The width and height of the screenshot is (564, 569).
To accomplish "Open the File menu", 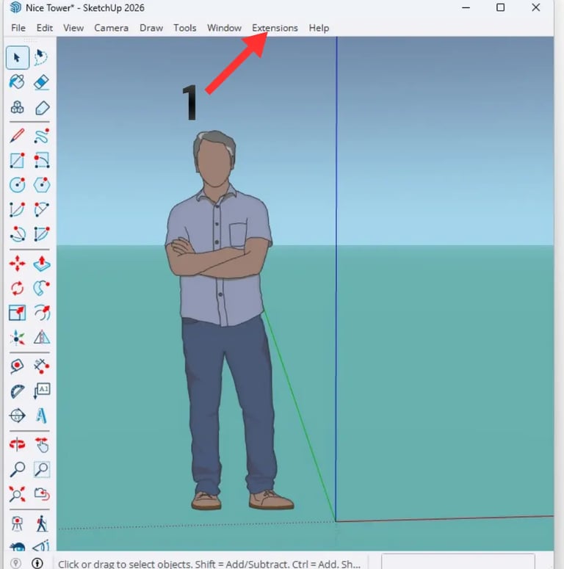I will coord(18,28).
